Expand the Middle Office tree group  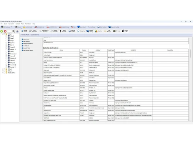click(3, 73)
